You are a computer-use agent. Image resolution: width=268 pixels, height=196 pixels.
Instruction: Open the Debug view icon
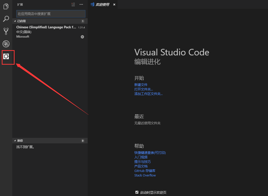6,44
